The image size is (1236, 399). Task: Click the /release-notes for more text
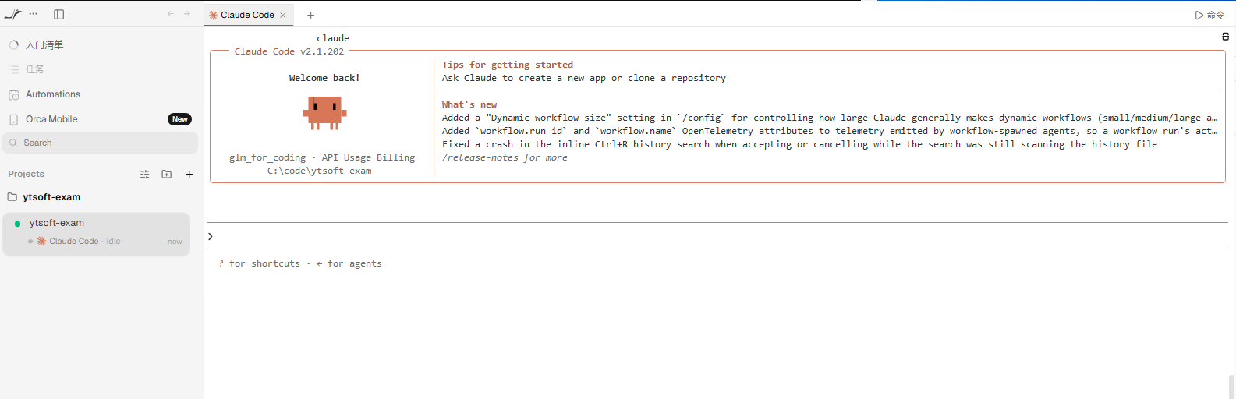(505, 157)
